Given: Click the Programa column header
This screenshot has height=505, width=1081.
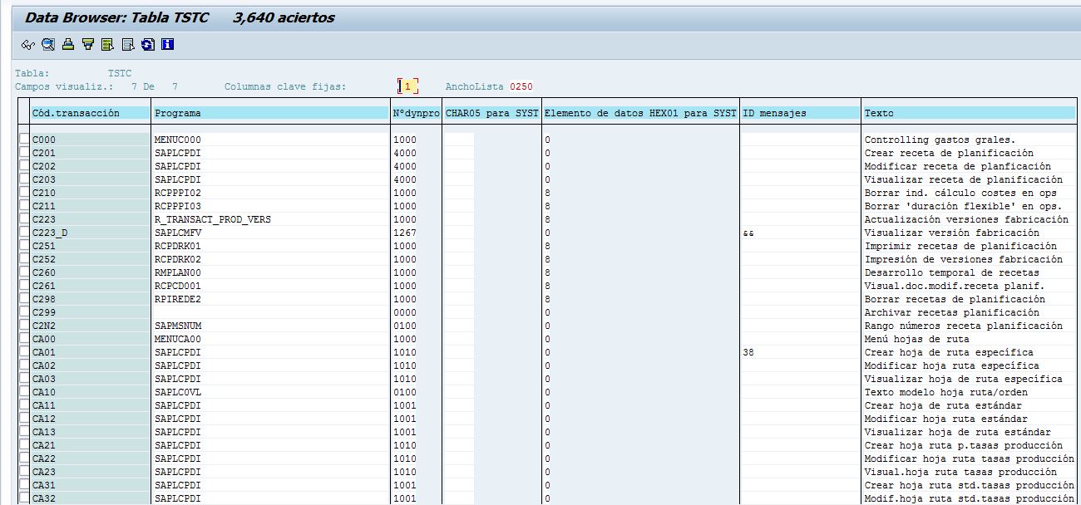Looking at the screenshot, I should [x=270, y=113].
